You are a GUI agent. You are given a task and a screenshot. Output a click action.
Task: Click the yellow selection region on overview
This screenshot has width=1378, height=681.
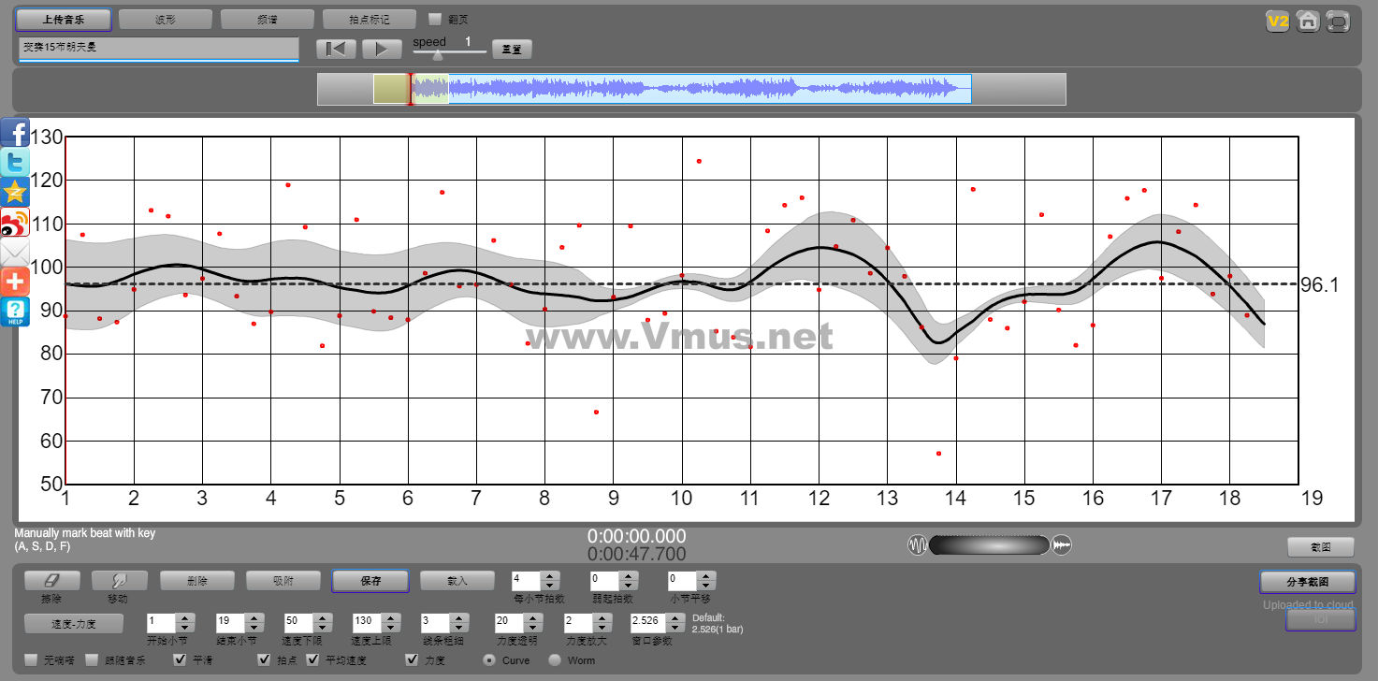(391, 89)
